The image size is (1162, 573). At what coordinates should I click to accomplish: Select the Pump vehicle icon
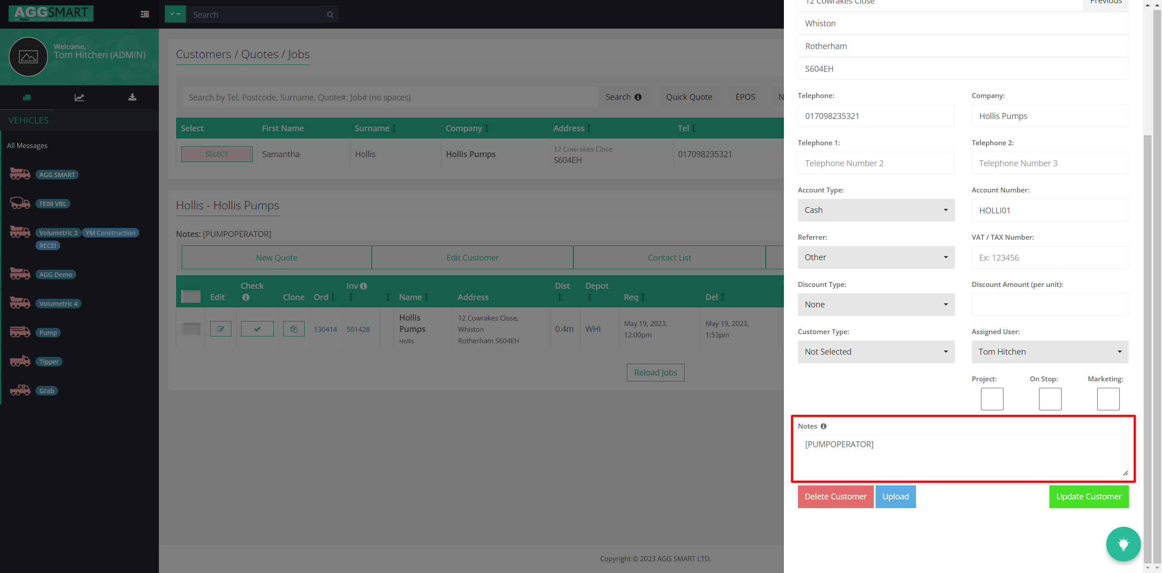[20, 332]
